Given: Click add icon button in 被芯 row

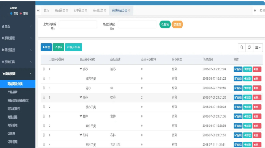Looking at the screenshot, I should (x=248, y=69).
